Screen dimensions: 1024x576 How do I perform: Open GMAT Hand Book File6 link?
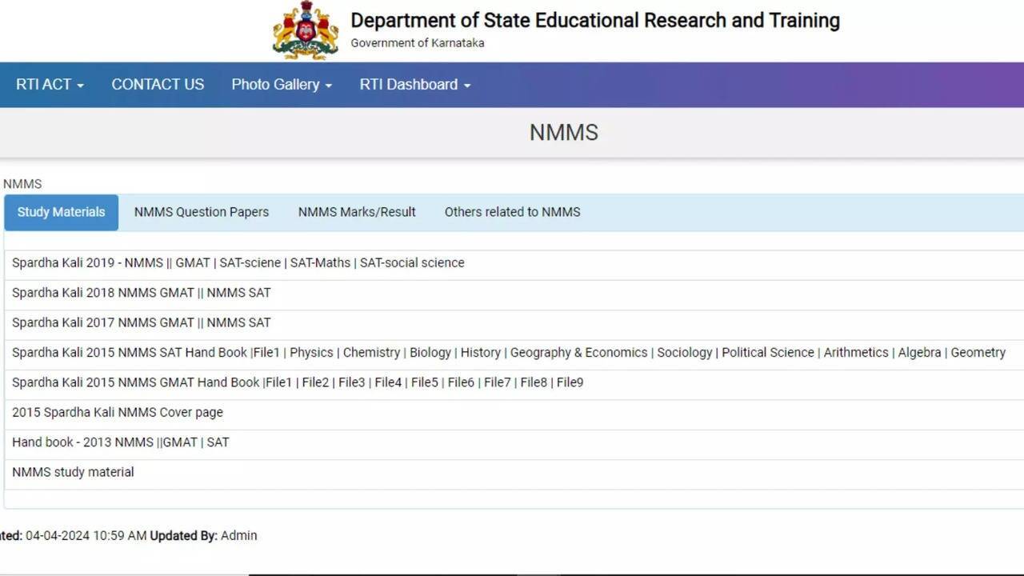(x=461, y=383)
